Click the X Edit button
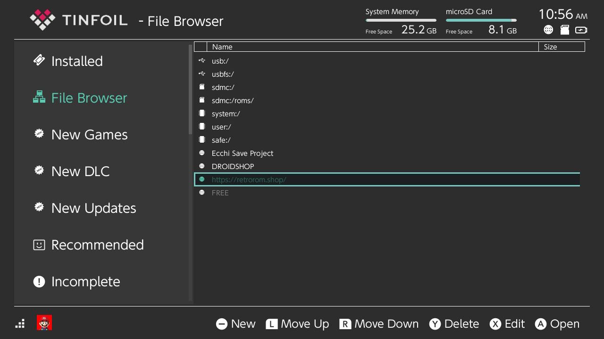The height and width of the screenshot is (339, 604). (507, 324)
